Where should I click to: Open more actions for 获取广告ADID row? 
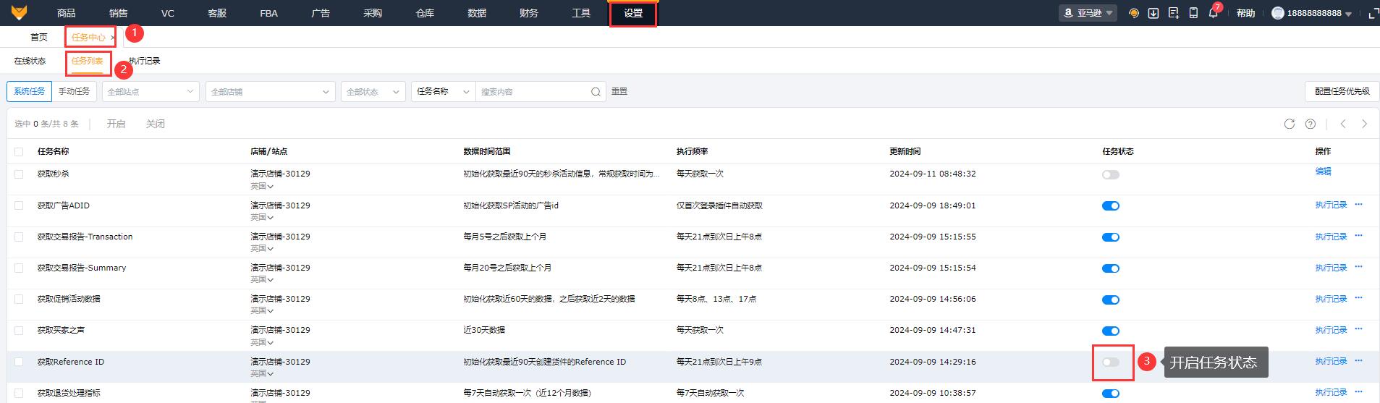1358,205
